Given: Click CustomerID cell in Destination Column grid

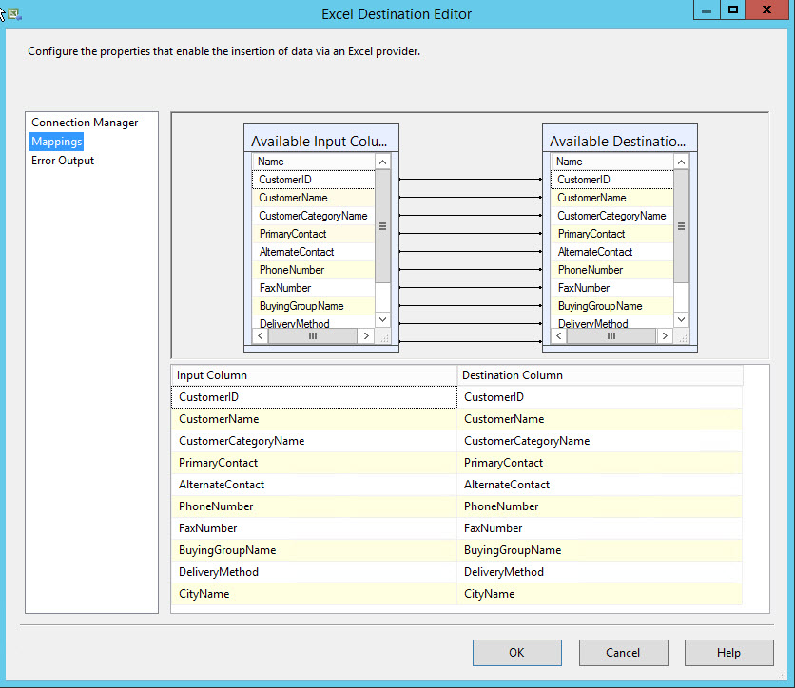Looking at the screenshot, I should [600, 397].
